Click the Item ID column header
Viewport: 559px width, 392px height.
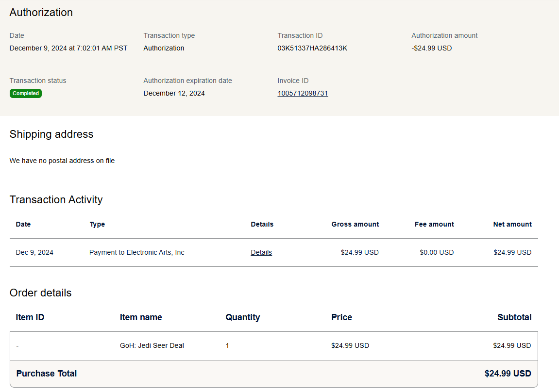[x=30, y=317]
